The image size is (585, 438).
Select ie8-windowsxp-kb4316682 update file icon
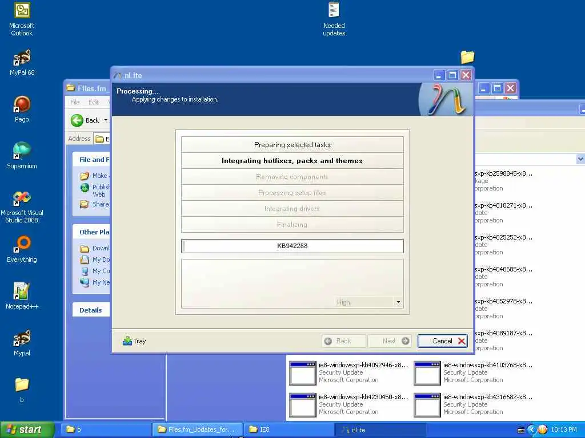point(427,405)
